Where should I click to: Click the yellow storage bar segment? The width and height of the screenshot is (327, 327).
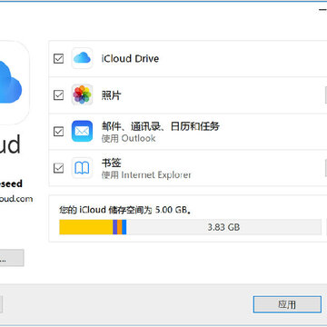click(86, 227)
